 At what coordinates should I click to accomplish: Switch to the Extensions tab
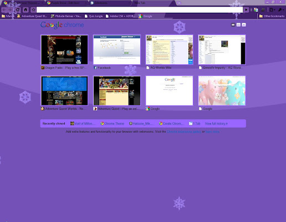click(110, 3)
